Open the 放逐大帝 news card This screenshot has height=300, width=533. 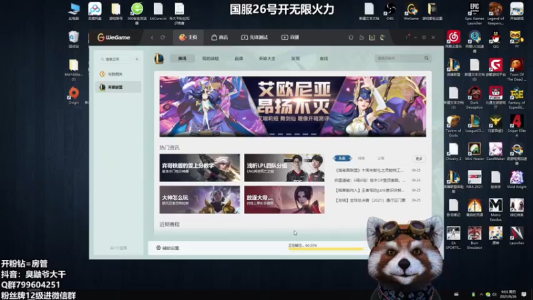284,199
